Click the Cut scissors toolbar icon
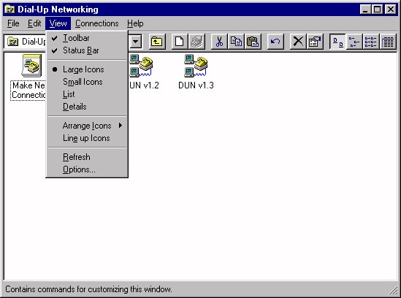The image size is (401, 298). [x=219, y=41]
